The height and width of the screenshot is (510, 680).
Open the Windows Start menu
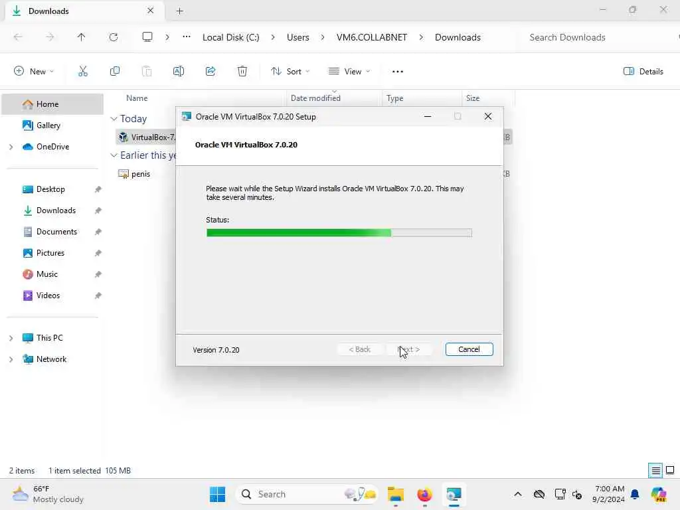217,494
